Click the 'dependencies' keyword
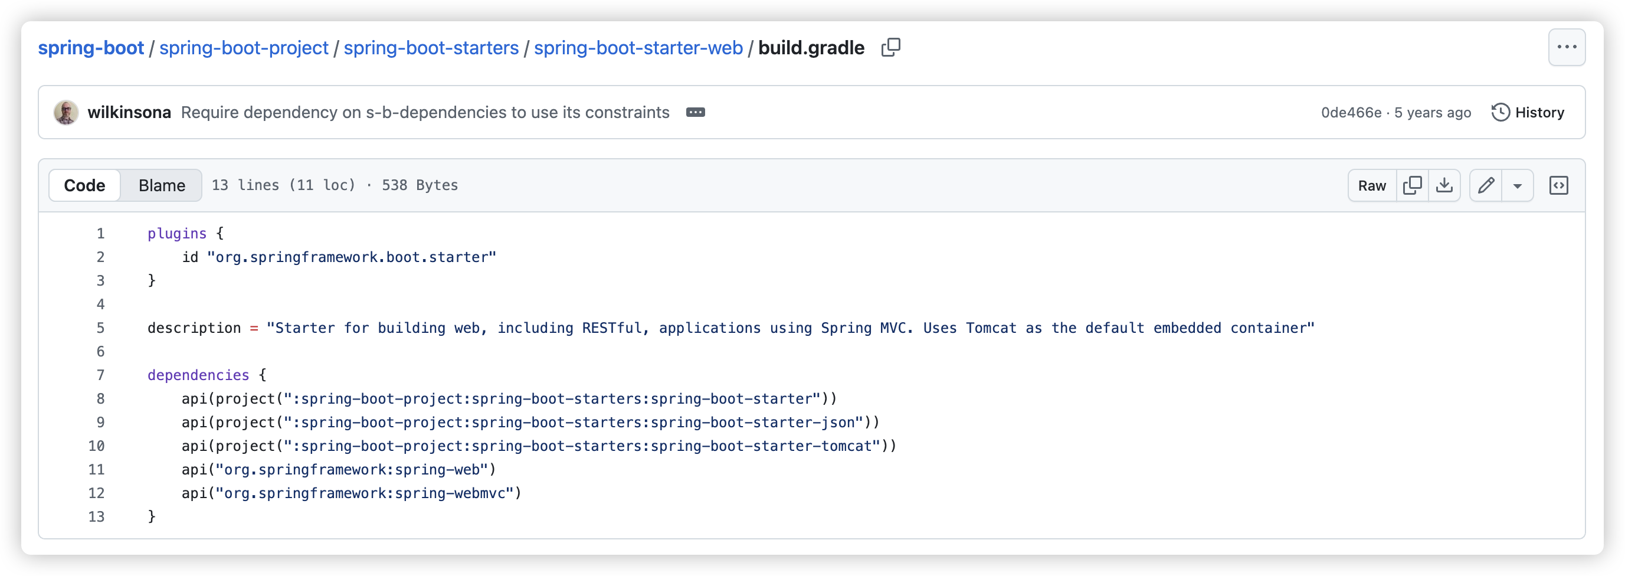The image size is (1625, 576). pyautogui.click(x=198, y=375)
